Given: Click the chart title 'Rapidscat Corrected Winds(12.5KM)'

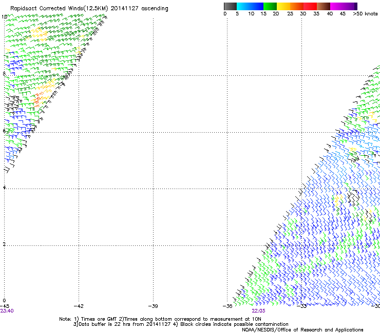Looking at the screenshot, I should click(x=59, y=9).
